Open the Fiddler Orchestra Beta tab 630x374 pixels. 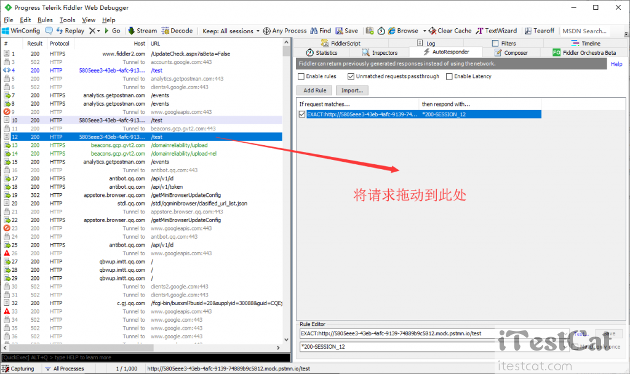584,53
